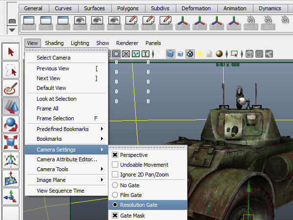Switch to the Polygons shelf tab

[x=128, y=8]
